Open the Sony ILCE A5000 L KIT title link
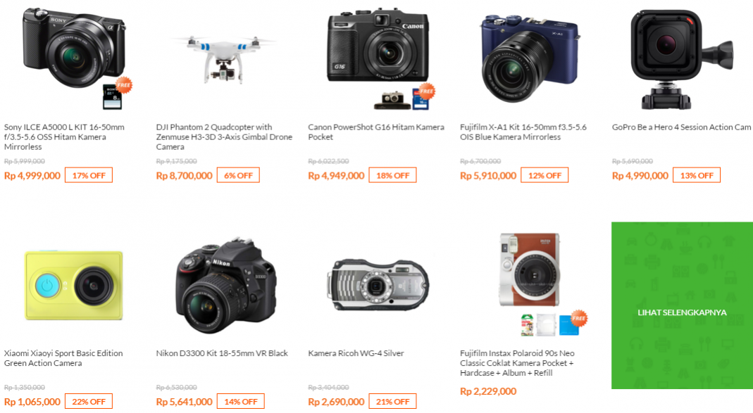 click(x=64, y=136)
